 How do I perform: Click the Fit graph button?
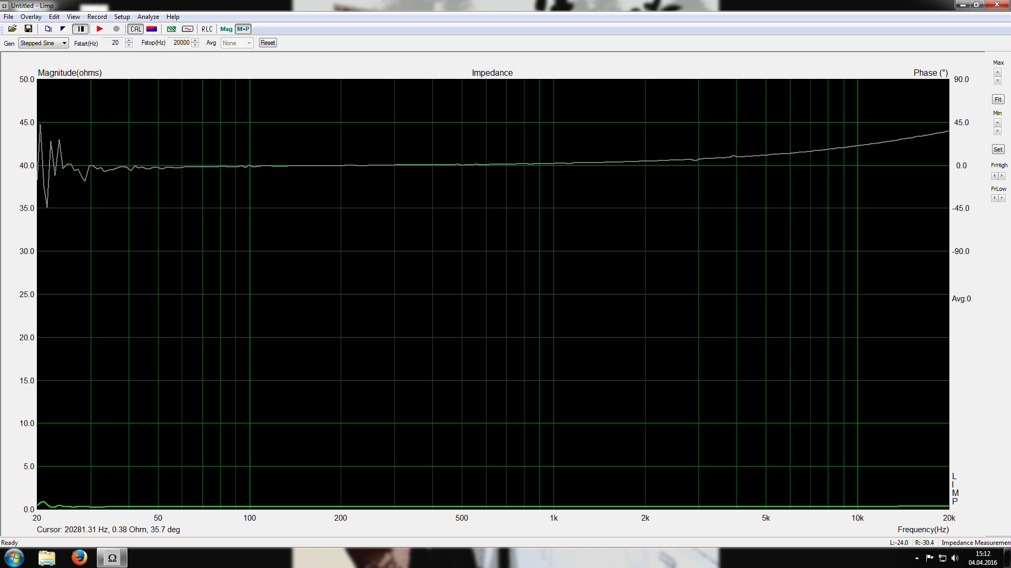click(x=998, y=99)
